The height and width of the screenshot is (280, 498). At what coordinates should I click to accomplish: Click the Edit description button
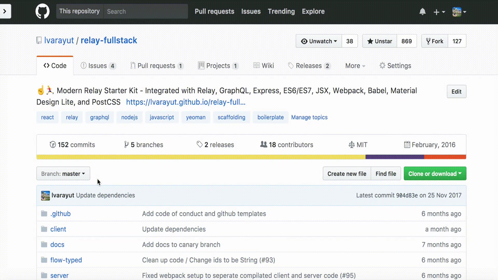click(457, 92)
